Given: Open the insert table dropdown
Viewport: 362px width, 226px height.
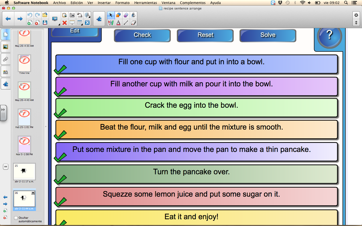Looking at the screenshot, I should 80,23.
